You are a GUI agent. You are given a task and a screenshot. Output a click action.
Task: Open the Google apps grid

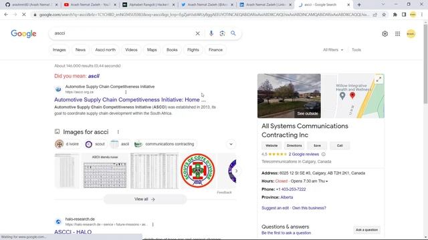coord(398,34)
